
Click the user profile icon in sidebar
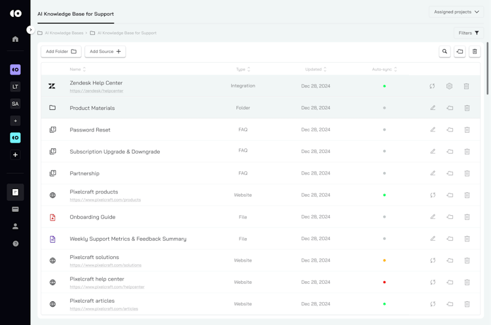coord(15,226)
